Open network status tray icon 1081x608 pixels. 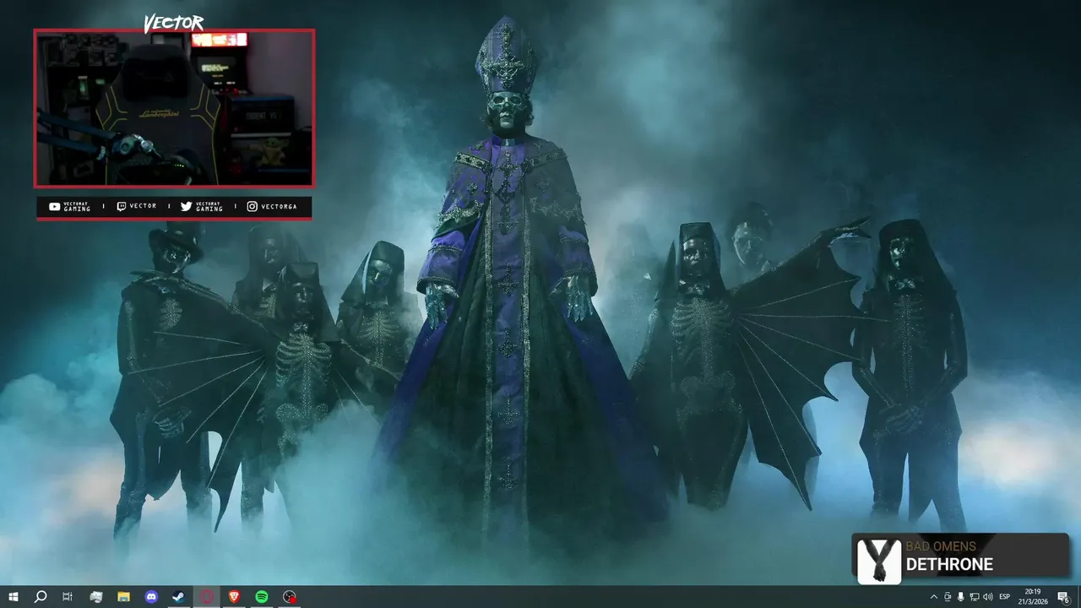[974, 597]
